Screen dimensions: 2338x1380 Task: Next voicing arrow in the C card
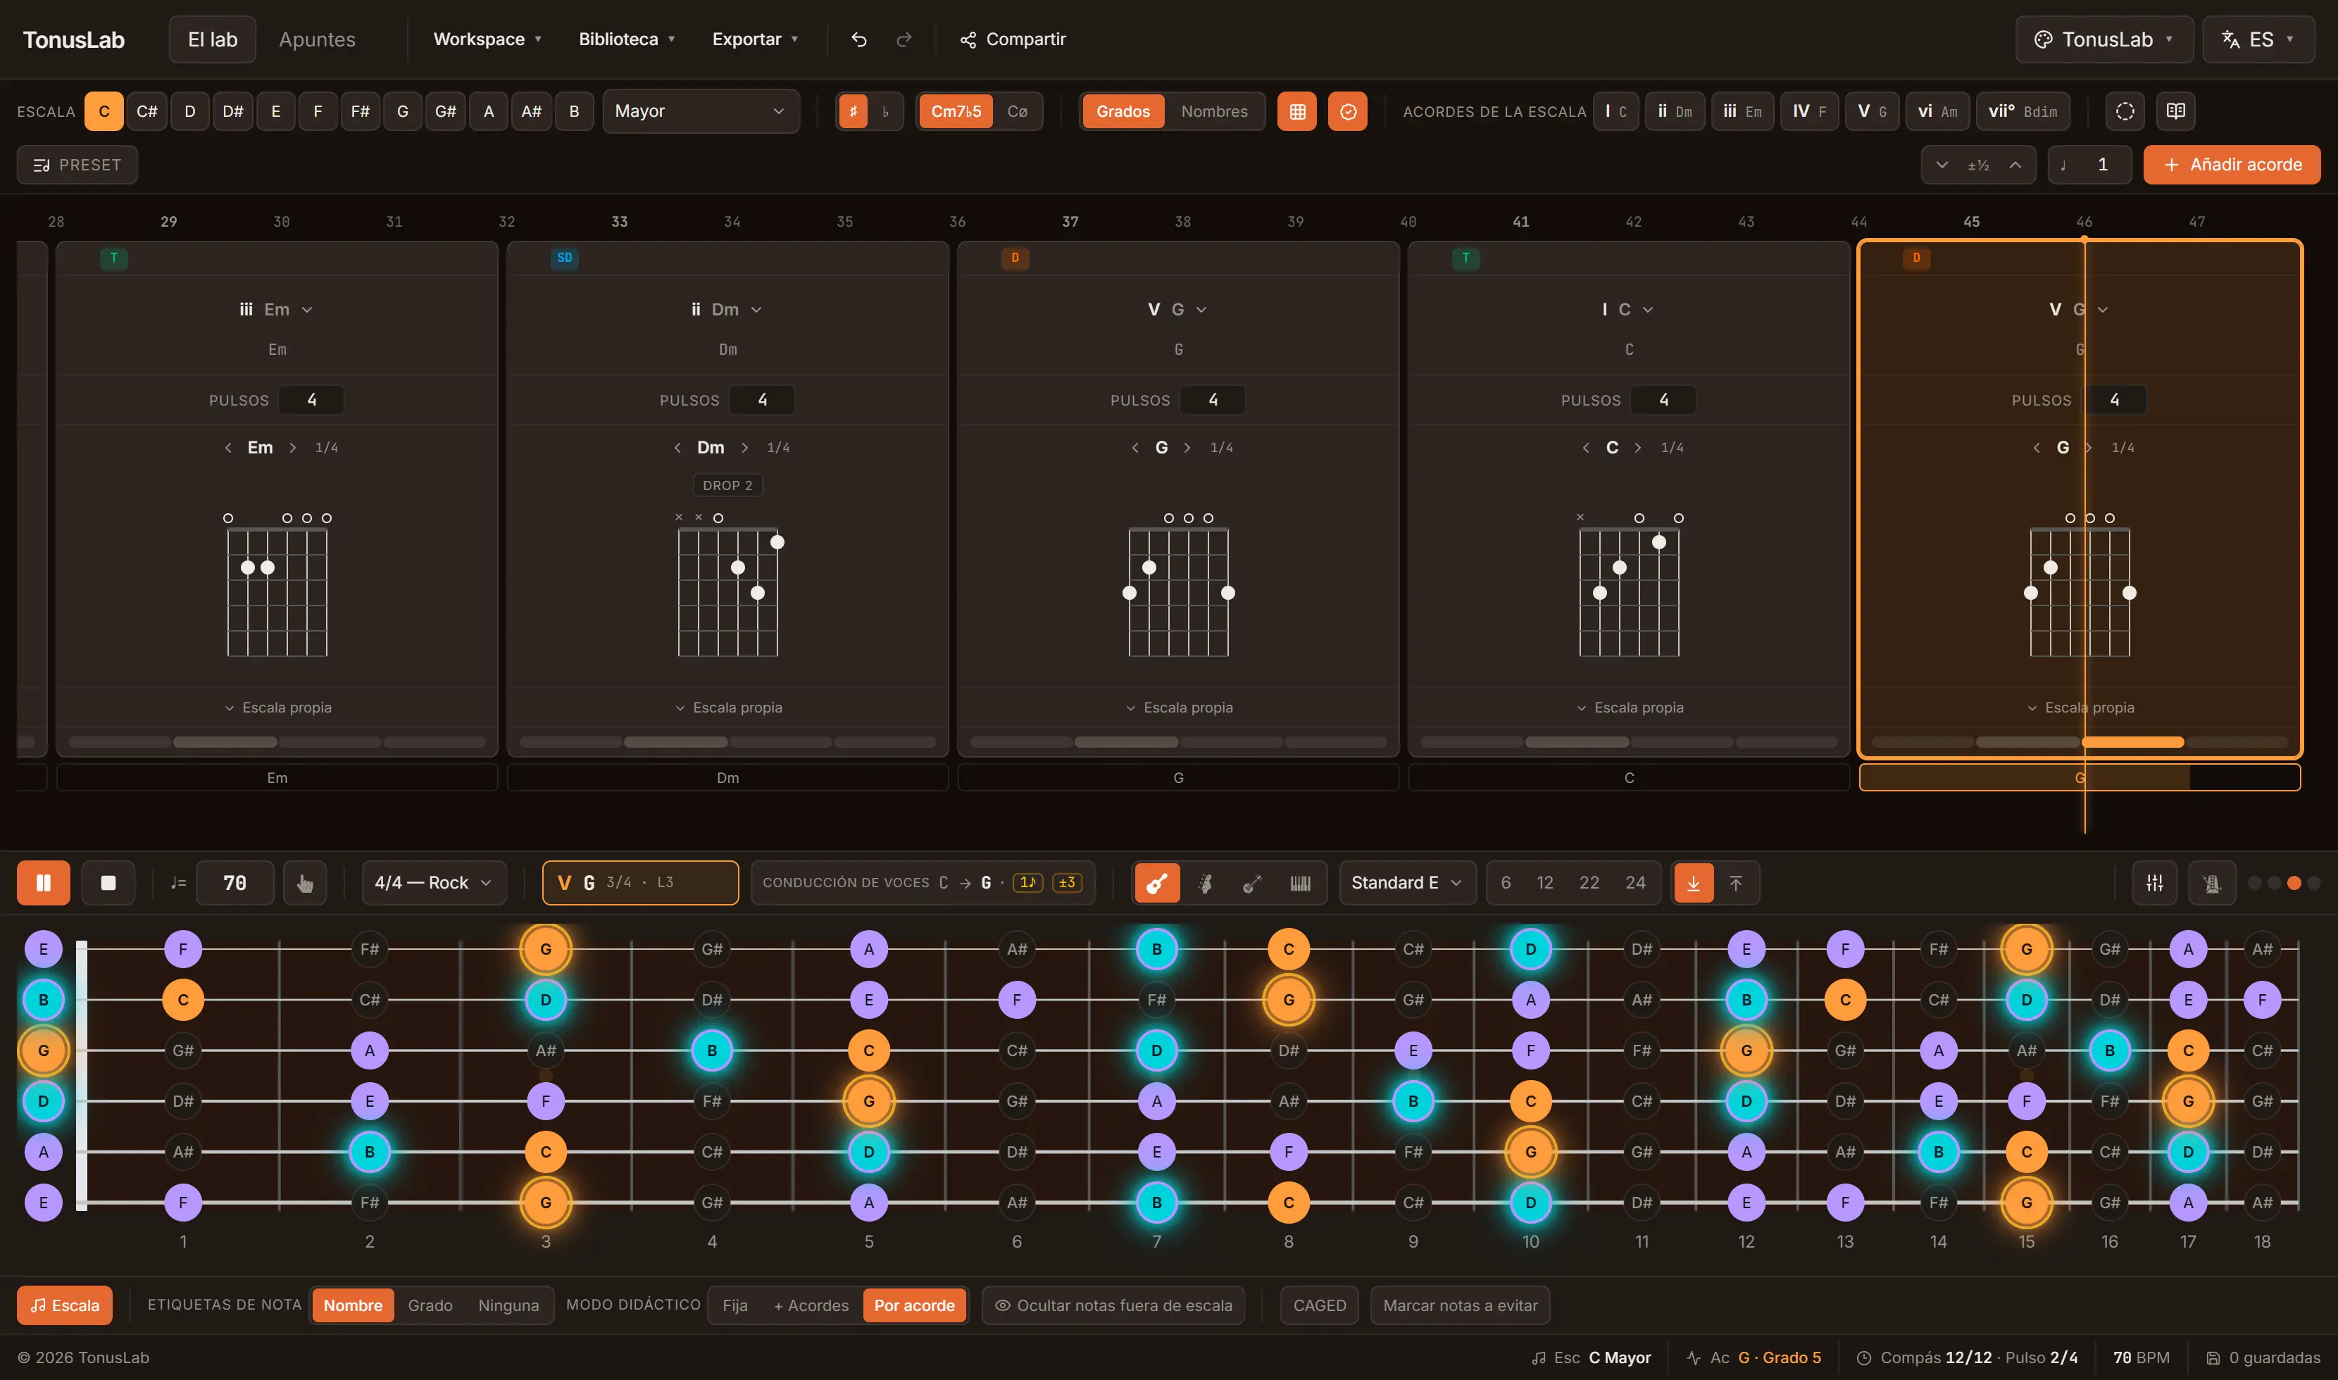click(x=1638, y=447)
